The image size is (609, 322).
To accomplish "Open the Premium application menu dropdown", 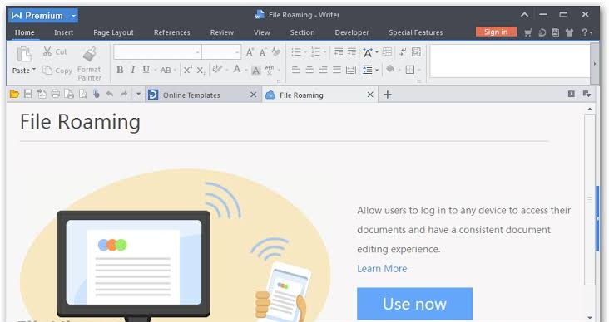I will coord(73,16).
